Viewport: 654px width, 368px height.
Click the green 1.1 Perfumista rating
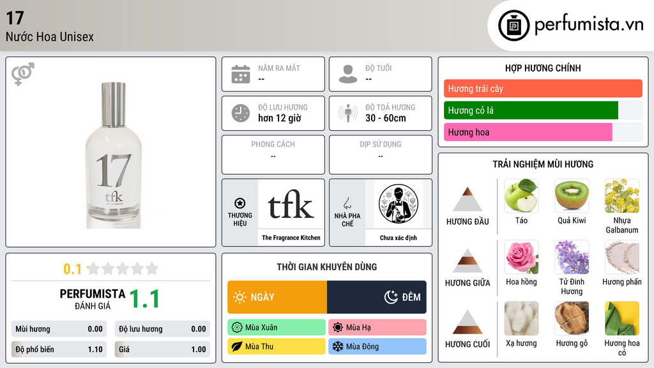pyautogui.click(x=144, y=299)
